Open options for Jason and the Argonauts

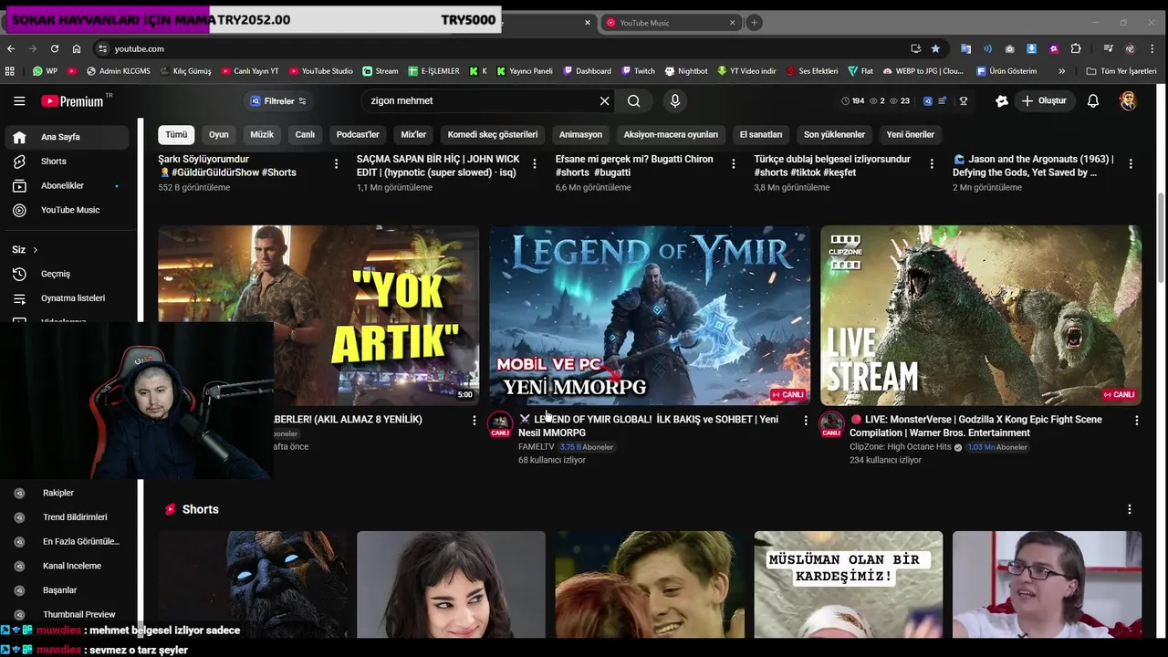[x=1131, y=164]
